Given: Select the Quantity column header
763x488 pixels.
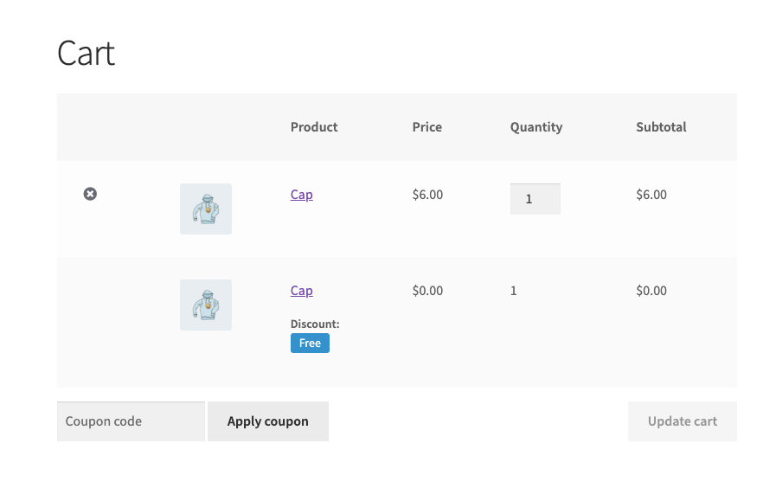Looking at the screenshot, I should [536, 127].
